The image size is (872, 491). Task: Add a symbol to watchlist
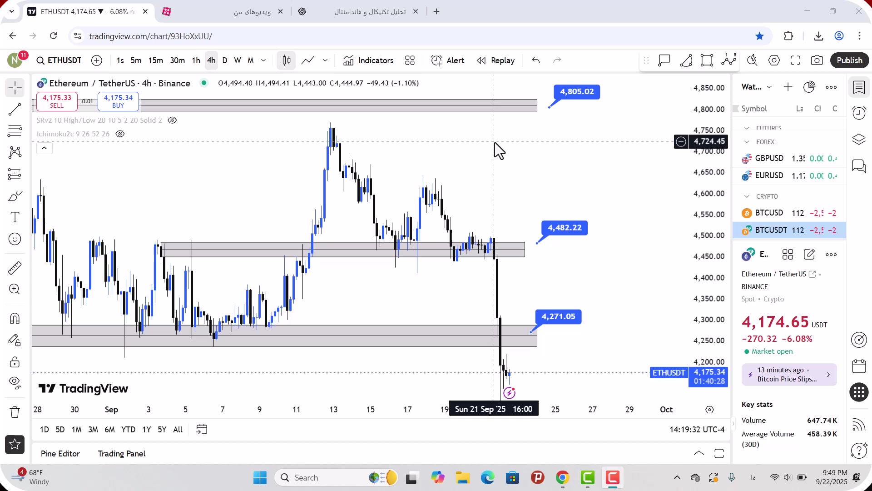click(788, 87)
